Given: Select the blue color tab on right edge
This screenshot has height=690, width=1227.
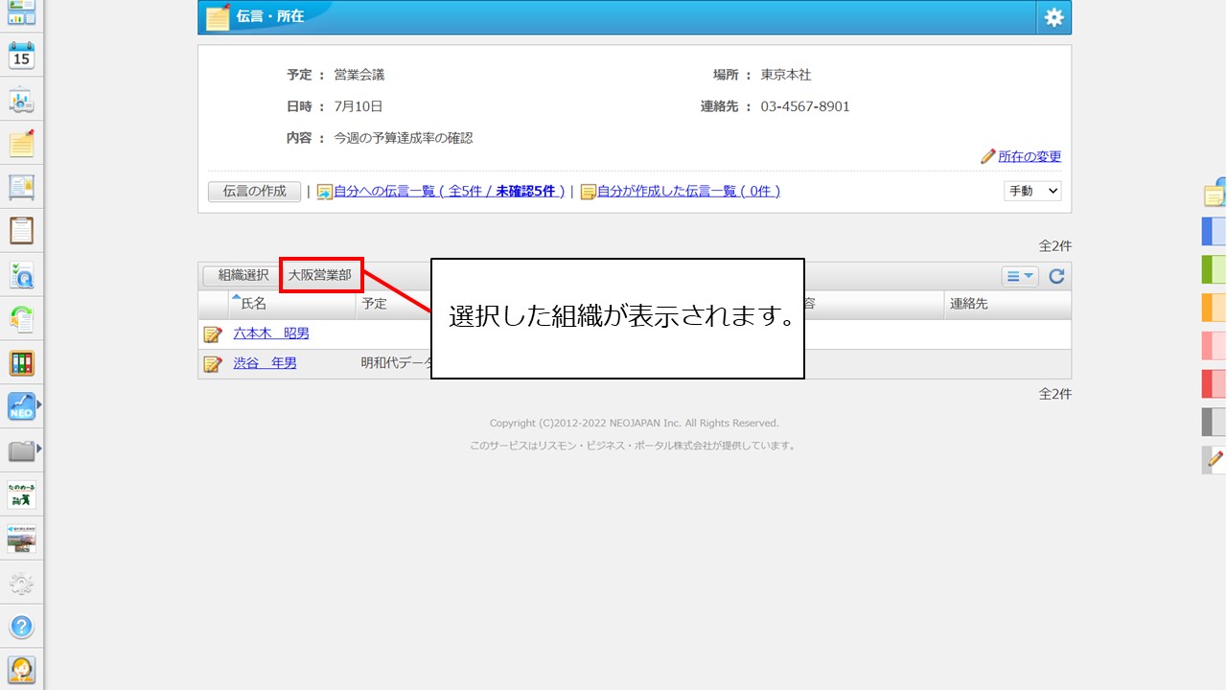Looking at the screenshot, I should tap(1215, 231).
